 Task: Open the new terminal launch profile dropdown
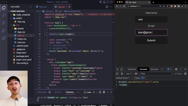click(96, 92)
